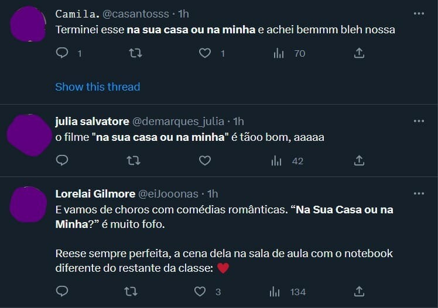Reply to Camila's tweet
Viewport: 438px width, 308px height.
pos(62,53)
